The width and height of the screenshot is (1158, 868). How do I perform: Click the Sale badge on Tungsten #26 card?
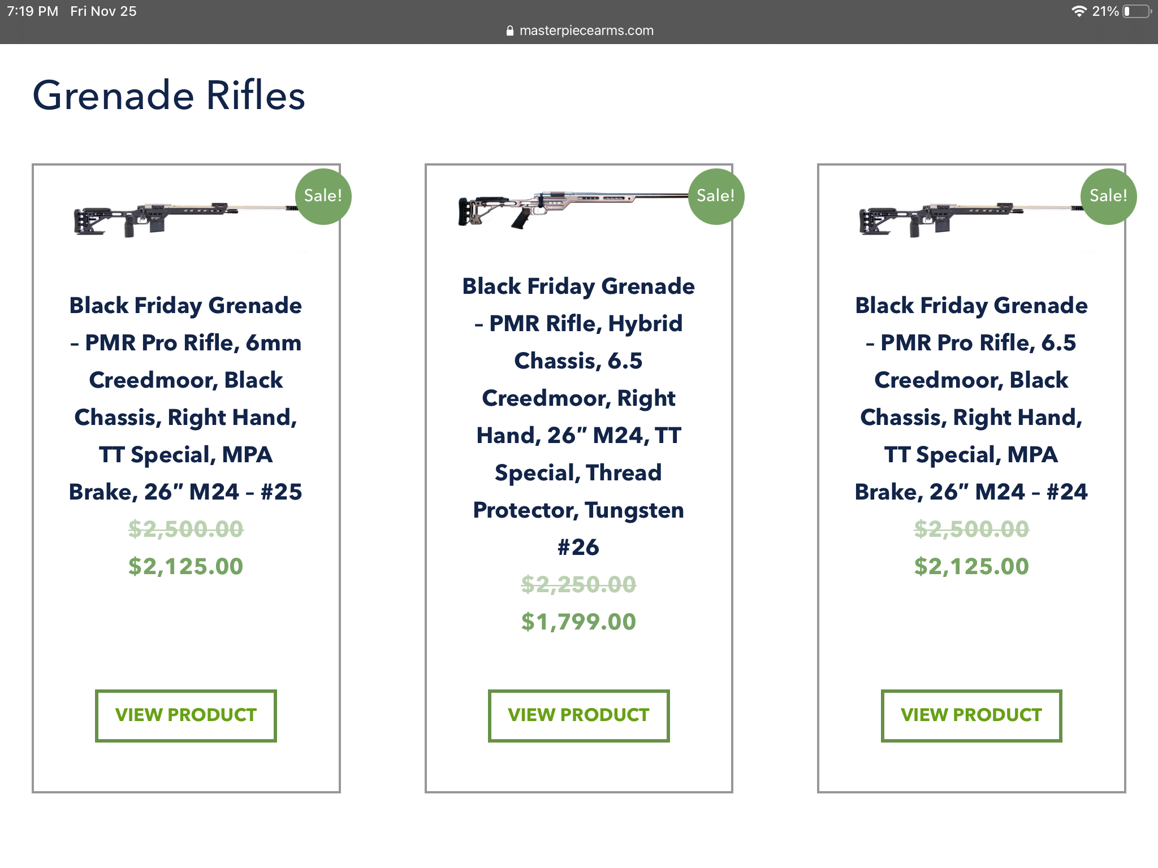coord(715,196)
